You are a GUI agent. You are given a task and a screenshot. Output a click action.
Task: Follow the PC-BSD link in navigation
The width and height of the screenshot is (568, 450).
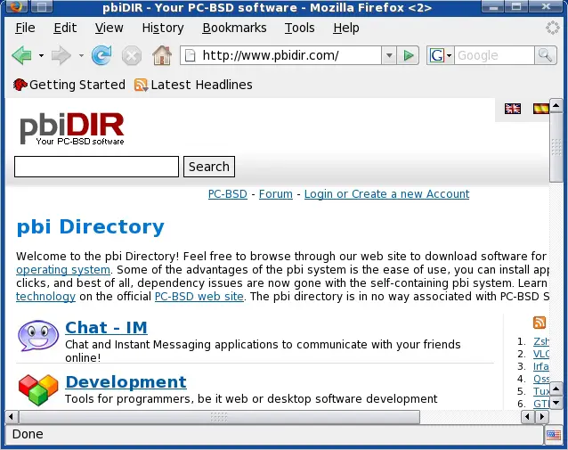click(228, 194)
